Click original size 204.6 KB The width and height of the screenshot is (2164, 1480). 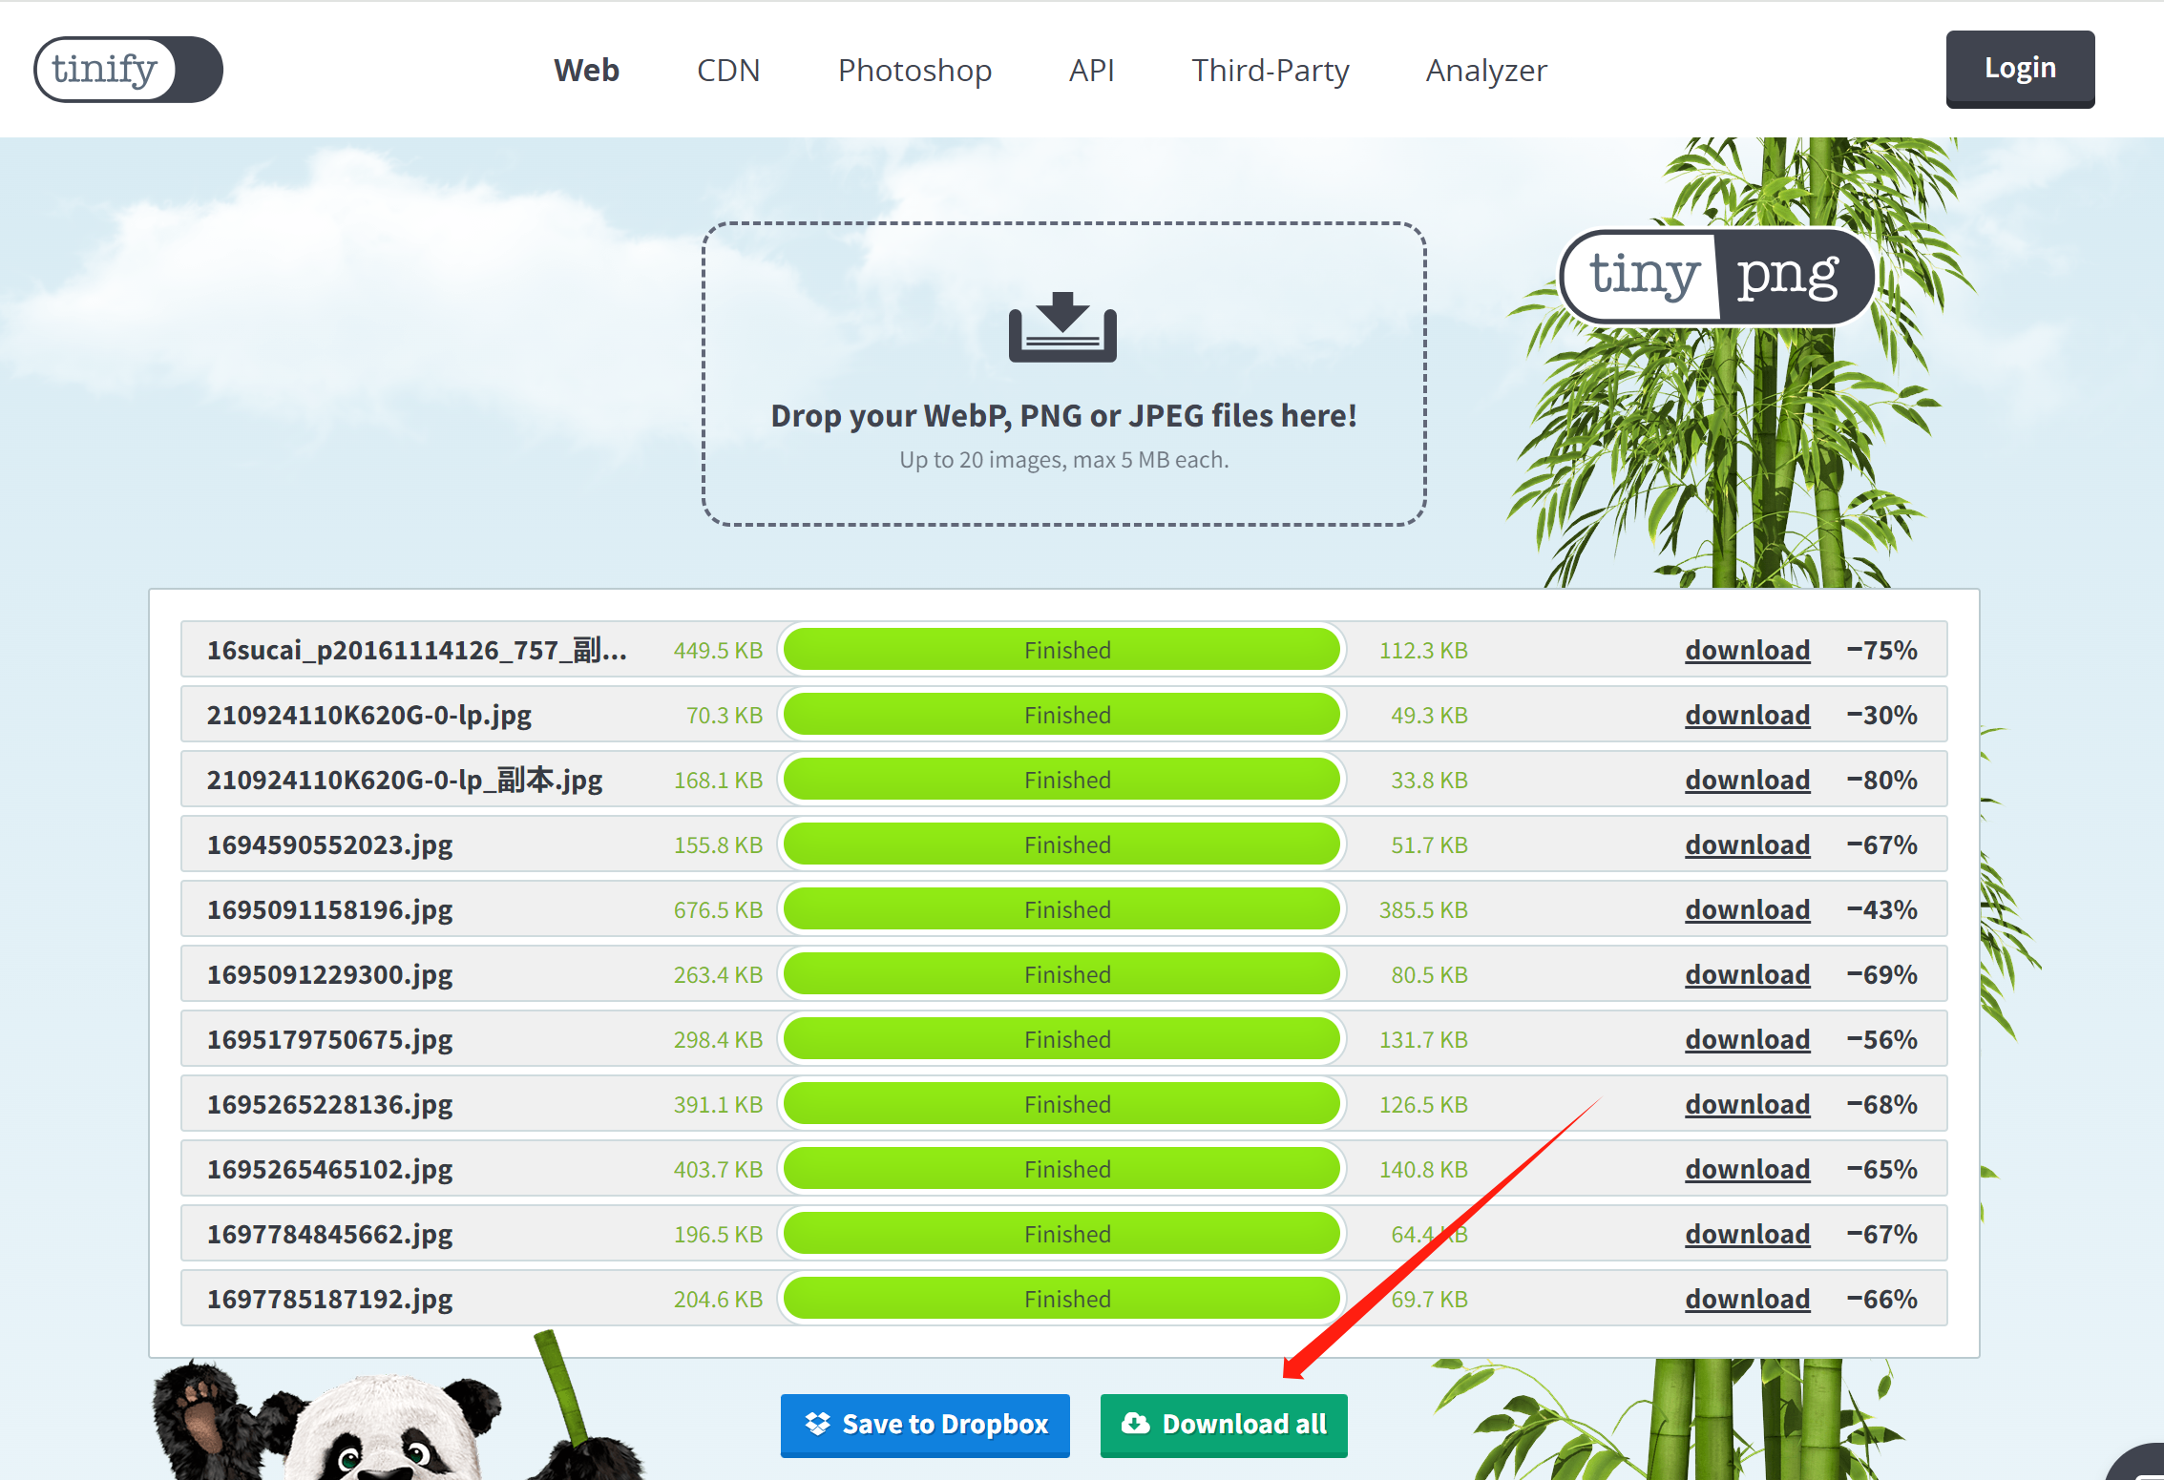[718, 1299]
